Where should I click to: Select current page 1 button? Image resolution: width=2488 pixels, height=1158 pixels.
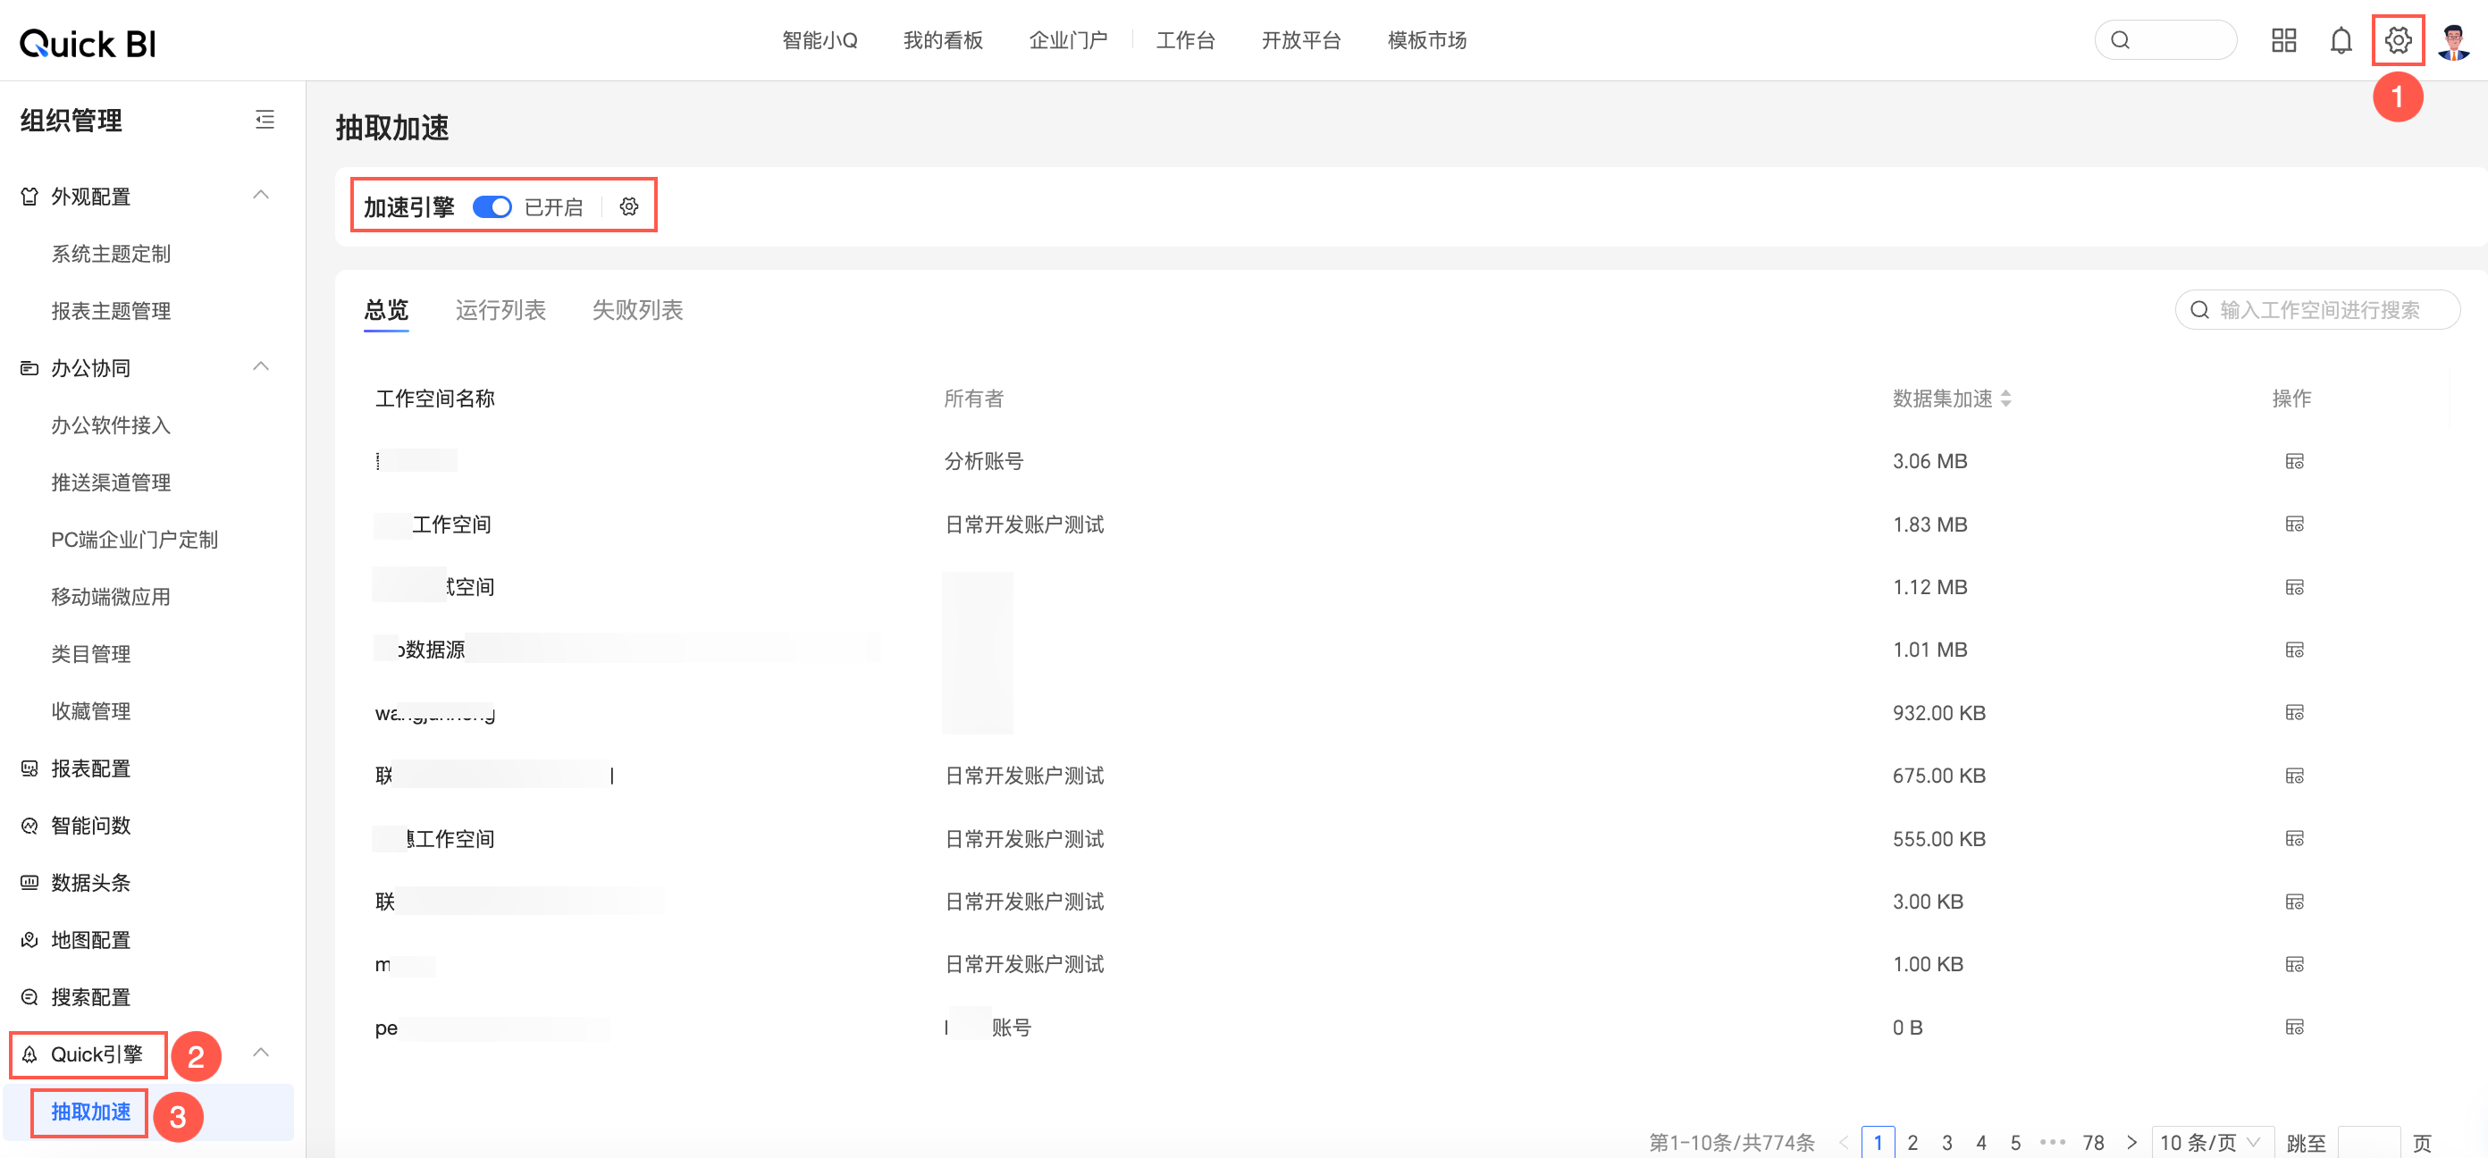1878,1143
